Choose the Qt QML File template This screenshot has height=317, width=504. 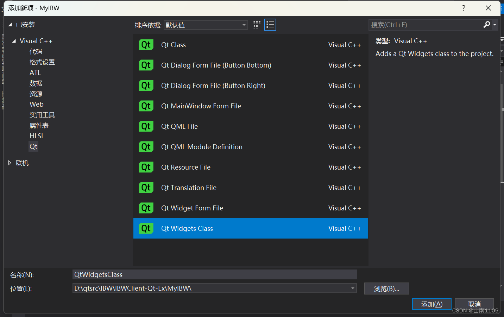point(251,126)
